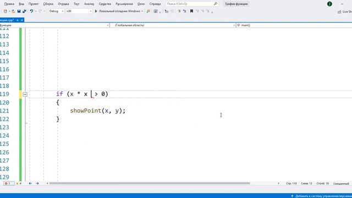Click the Save file icon
This screenshot has height=198, width=352.
19,11
